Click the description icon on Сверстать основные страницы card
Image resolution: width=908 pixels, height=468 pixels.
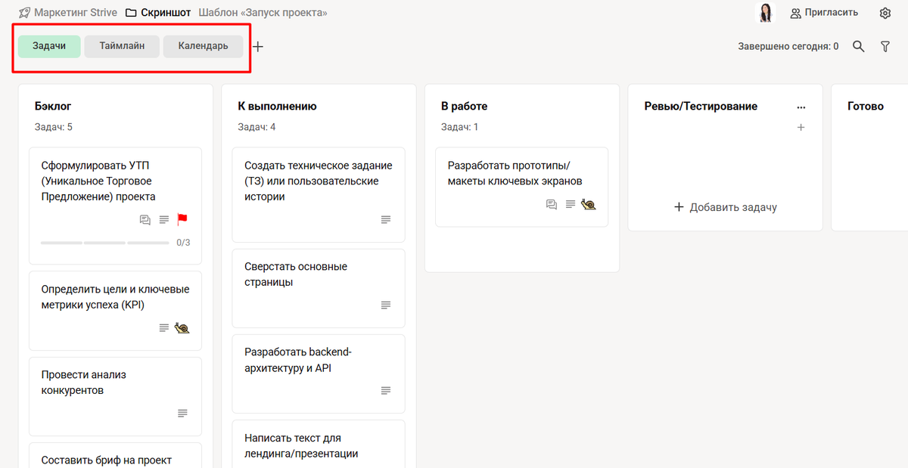click(x=385, y=305)
